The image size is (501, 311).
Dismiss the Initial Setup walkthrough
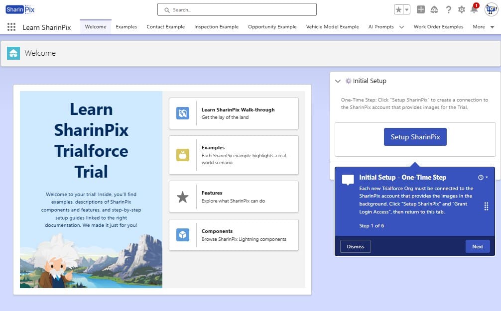pos(355,246)
